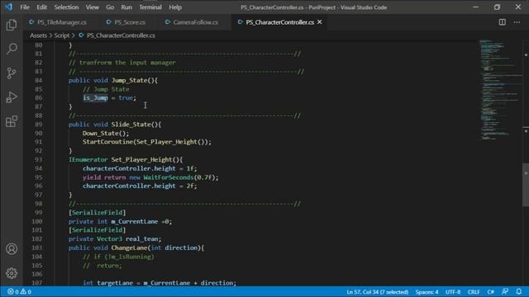Click the Down_State(); call
This screenshot has height=297, width=529.
tap(106, 133)
